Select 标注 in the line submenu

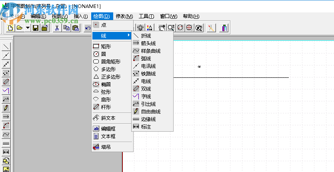(152, 127)
